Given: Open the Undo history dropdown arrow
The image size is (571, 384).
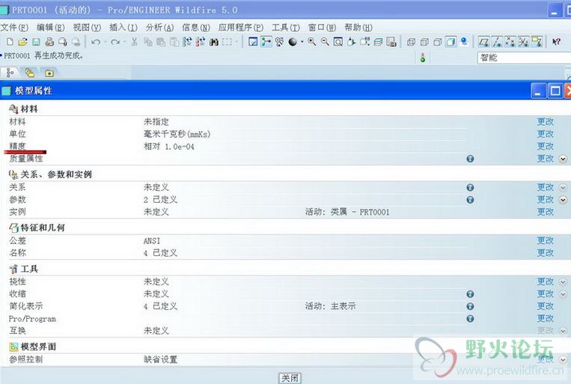Looking at the screenshot, I should coord(106,42).
